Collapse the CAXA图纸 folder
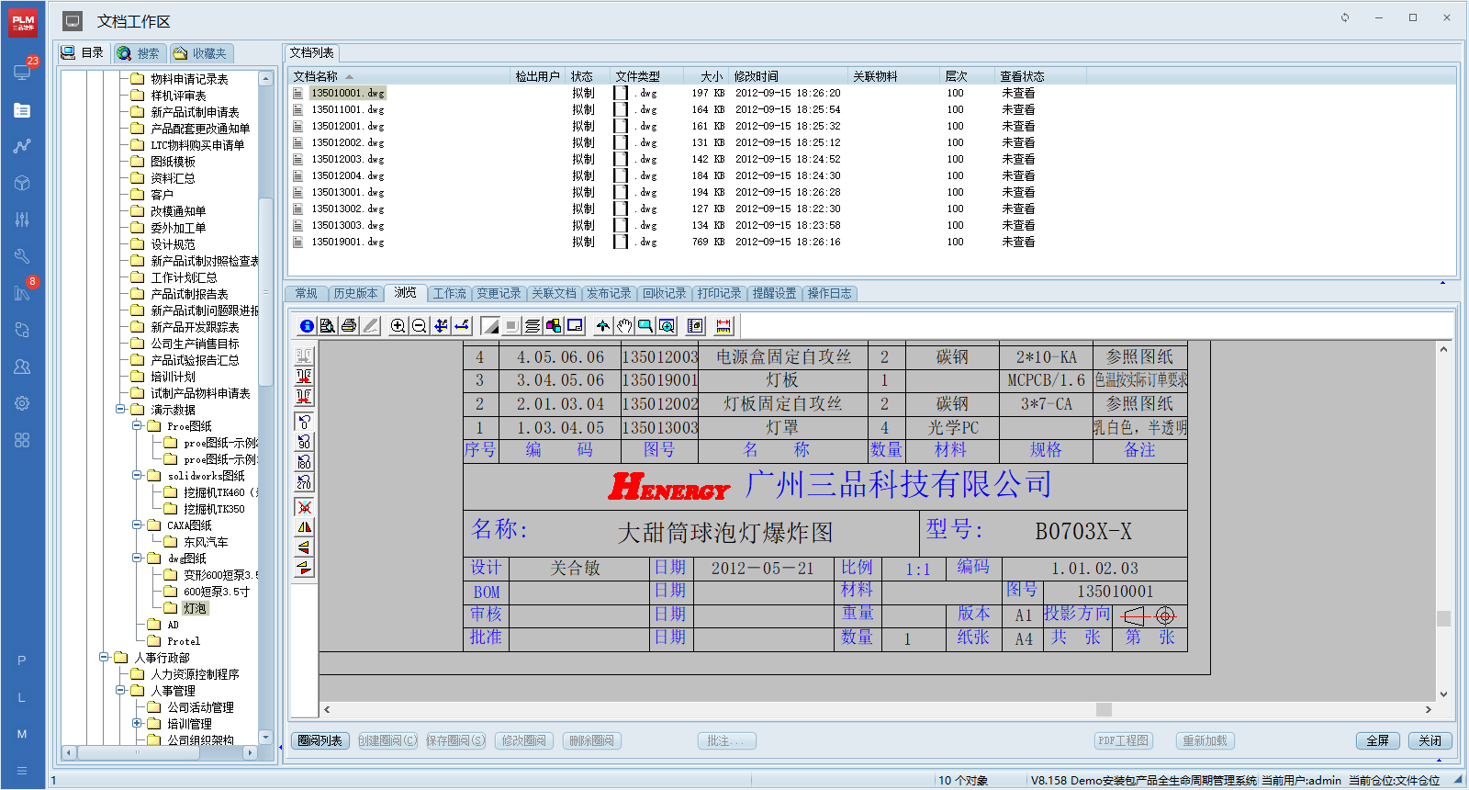Viewport: 1469px width, 790px height. [137, 525]
